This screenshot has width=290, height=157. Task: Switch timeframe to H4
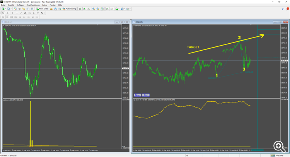click(24, 17)
